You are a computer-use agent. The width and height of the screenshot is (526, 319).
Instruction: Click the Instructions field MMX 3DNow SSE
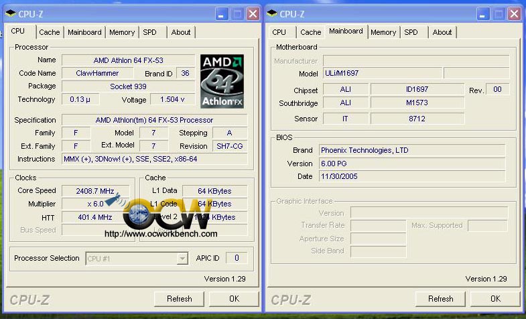coord(154,159)
